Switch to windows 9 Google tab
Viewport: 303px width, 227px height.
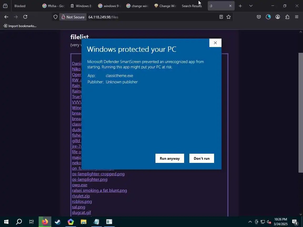tap(109, 6)
